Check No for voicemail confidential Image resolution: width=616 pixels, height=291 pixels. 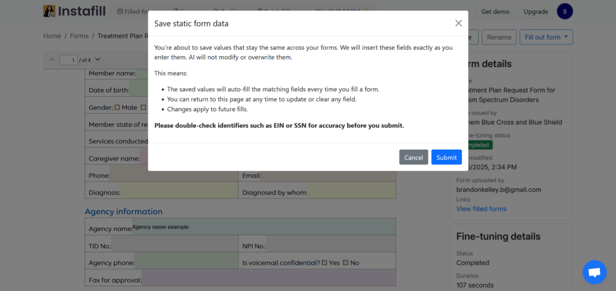coord(346,263)
